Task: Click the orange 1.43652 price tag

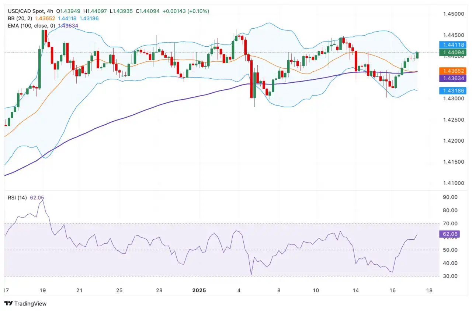Action: [x=453, y=71]
